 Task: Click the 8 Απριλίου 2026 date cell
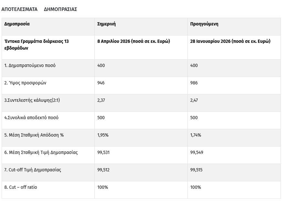pyautogui.click(x=133, y=42)
